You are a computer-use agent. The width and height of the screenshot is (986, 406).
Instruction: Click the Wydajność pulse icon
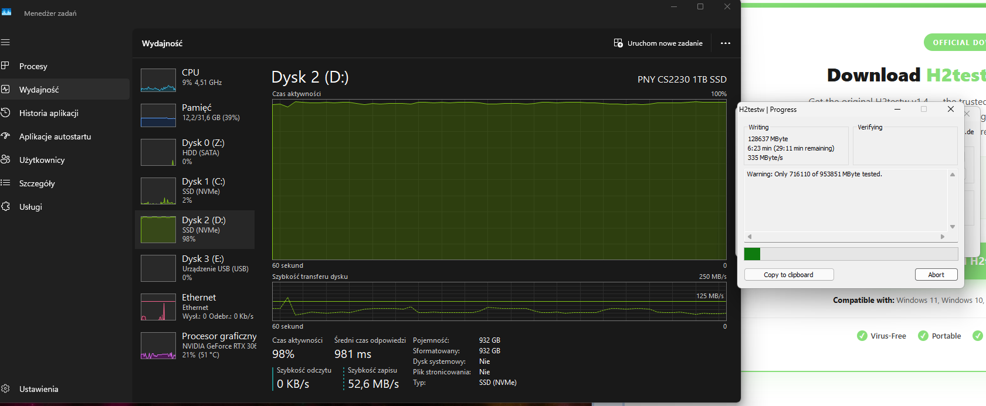5,89
